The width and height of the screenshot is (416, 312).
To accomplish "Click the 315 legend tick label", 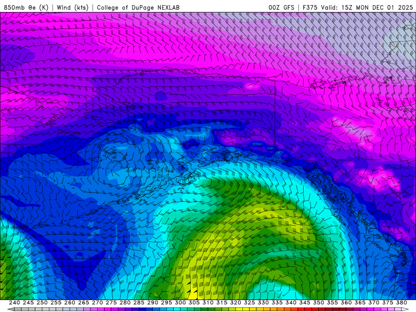I will point(222,303).
